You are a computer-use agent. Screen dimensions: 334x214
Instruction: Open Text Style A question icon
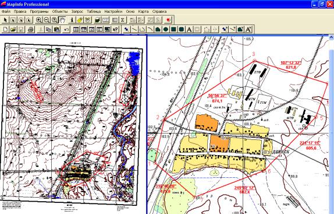click(248, 29)
